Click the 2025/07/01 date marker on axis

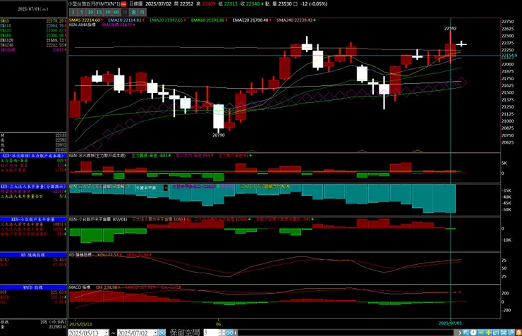[x=450, y=323]
